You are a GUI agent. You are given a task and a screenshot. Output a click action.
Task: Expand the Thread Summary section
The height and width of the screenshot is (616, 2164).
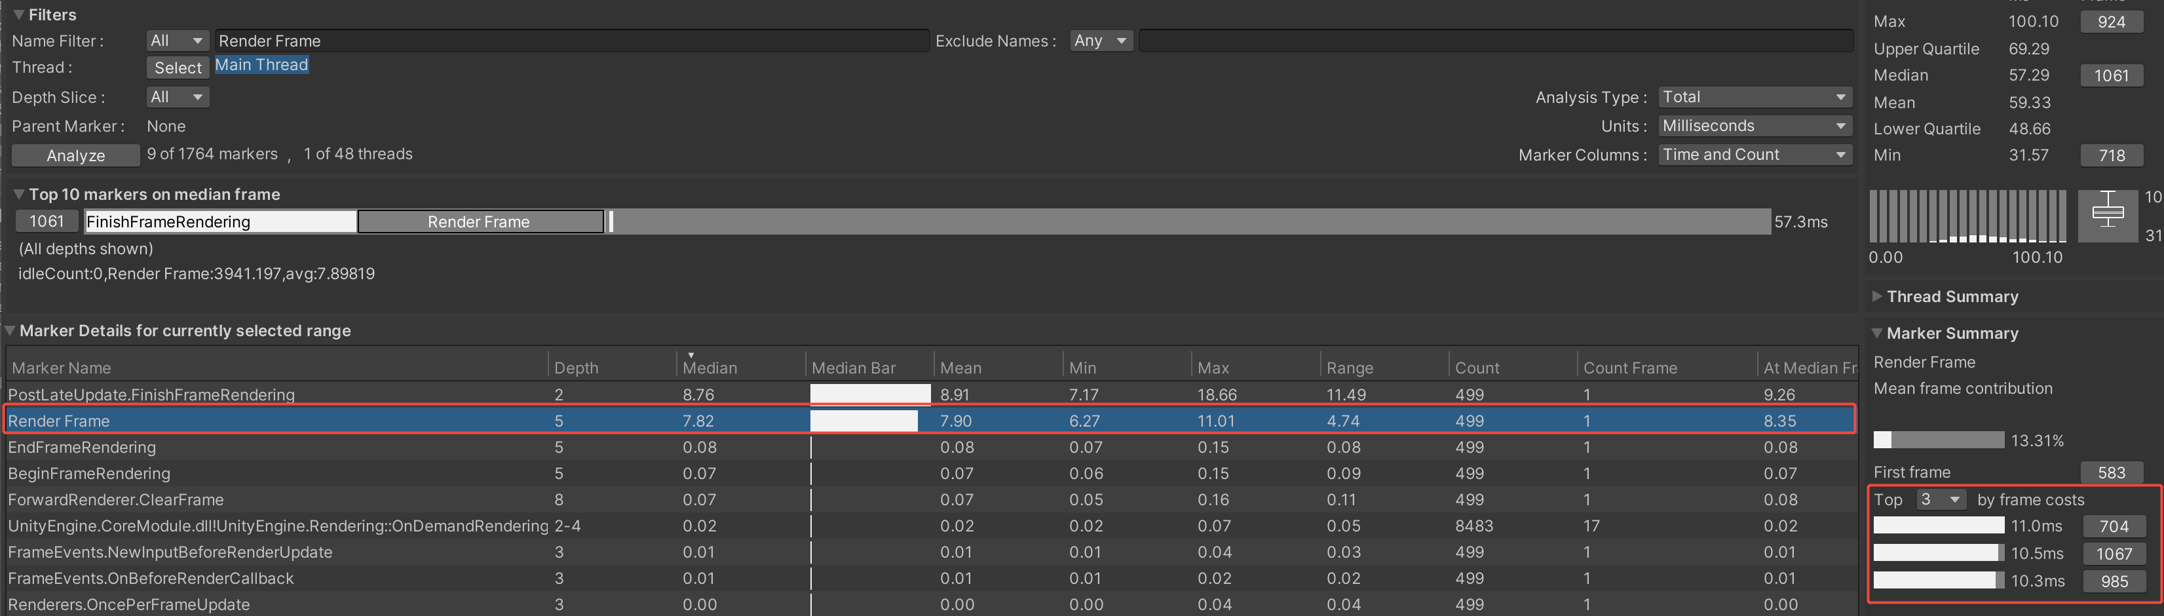click(1878, 297)
